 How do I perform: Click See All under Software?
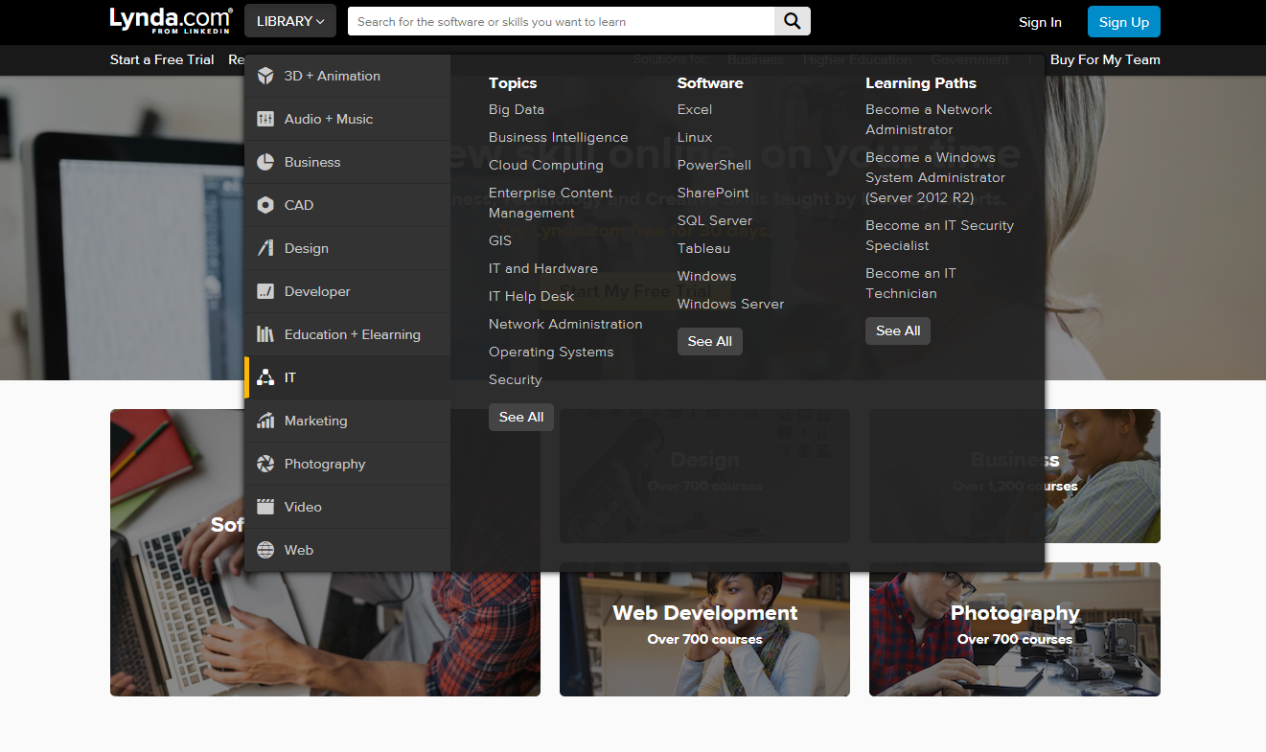(x=710, y=341)
